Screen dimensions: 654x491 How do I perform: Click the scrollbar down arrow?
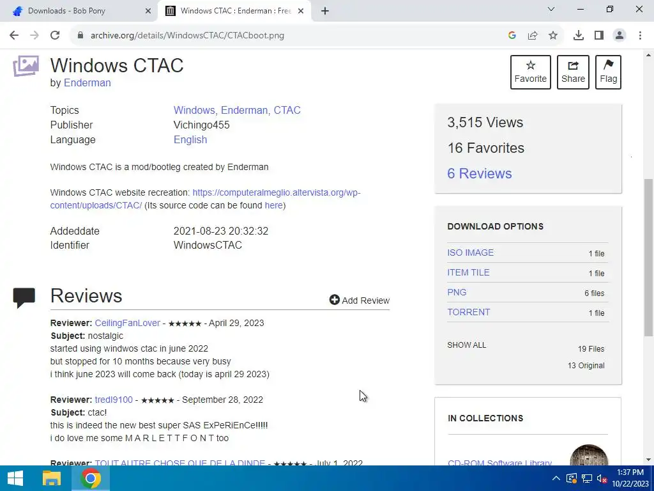coord(649,460)
